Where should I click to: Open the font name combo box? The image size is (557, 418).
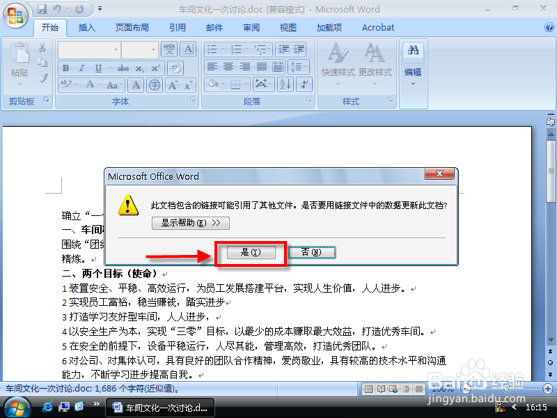point(89,49)
